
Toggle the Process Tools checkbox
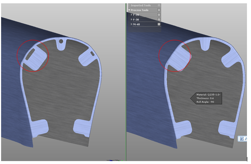coord(159,10)
